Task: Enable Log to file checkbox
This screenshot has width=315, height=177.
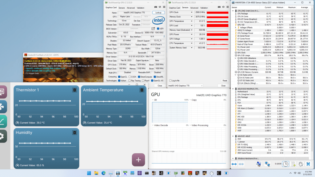Action: point(170,81)
